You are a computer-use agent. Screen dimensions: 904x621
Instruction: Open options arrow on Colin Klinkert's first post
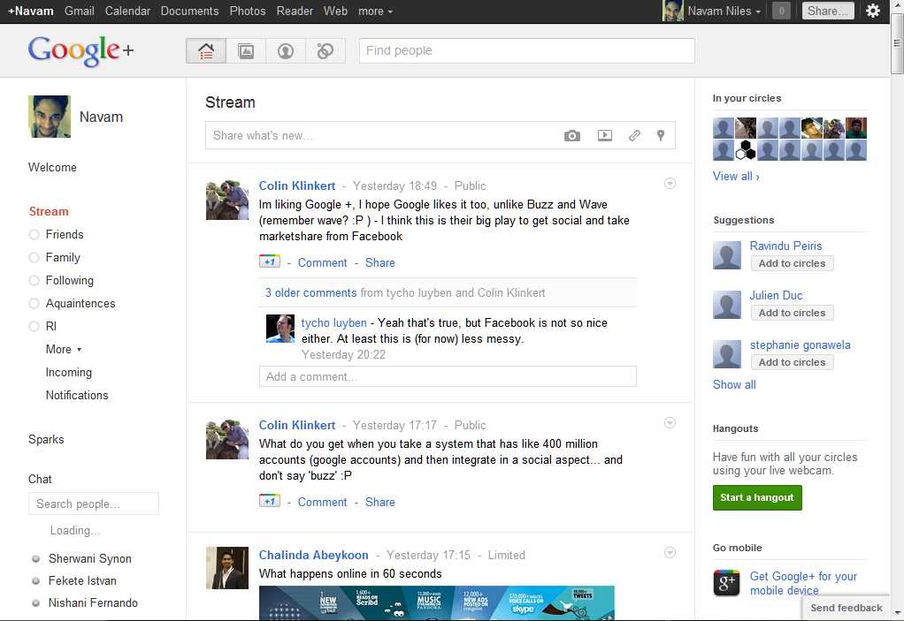670,184
